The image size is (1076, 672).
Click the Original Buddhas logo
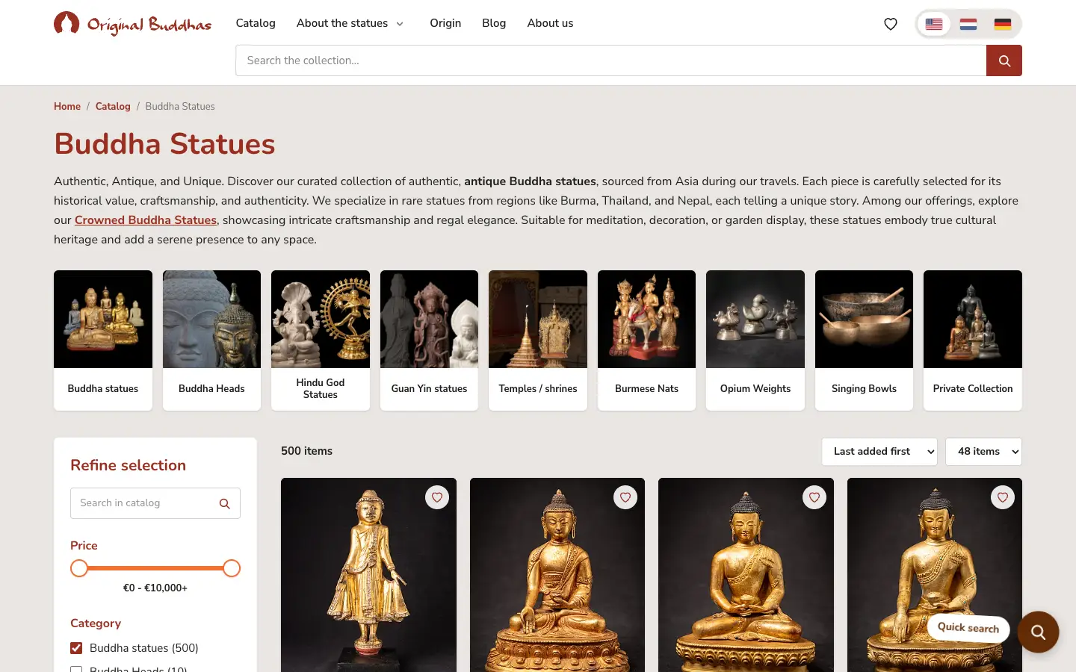point(132,24)
